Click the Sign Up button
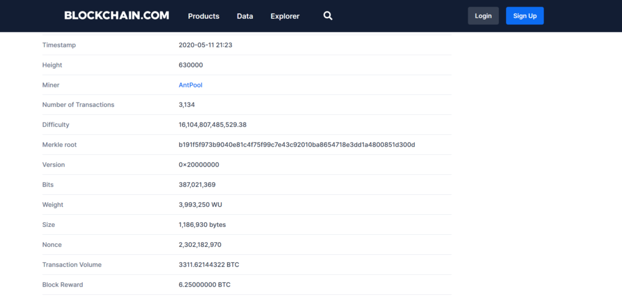 pyautogui.click(x=525, y=16)
